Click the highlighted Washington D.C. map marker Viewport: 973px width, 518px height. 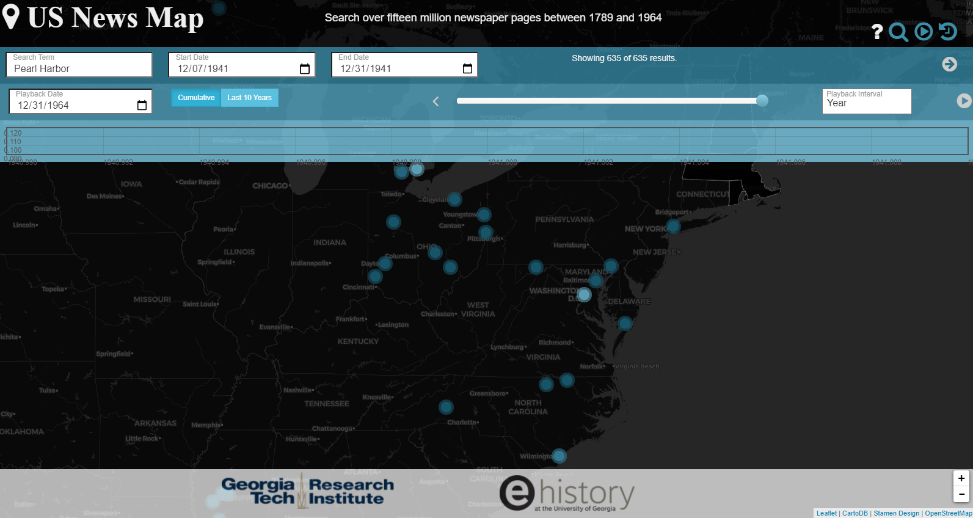coord(584,295)
